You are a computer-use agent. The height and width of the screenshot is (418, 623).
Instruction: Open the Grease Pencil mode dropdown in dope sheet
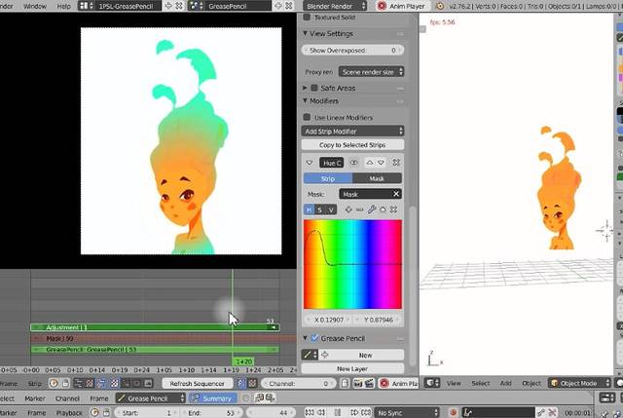(x=151, y=399)
